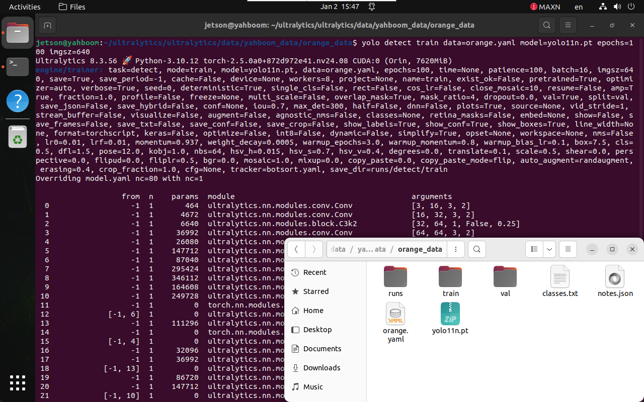644x402 pixels.
Task: Select the yolo11n.pt file
Action: (x=450, y=319)
